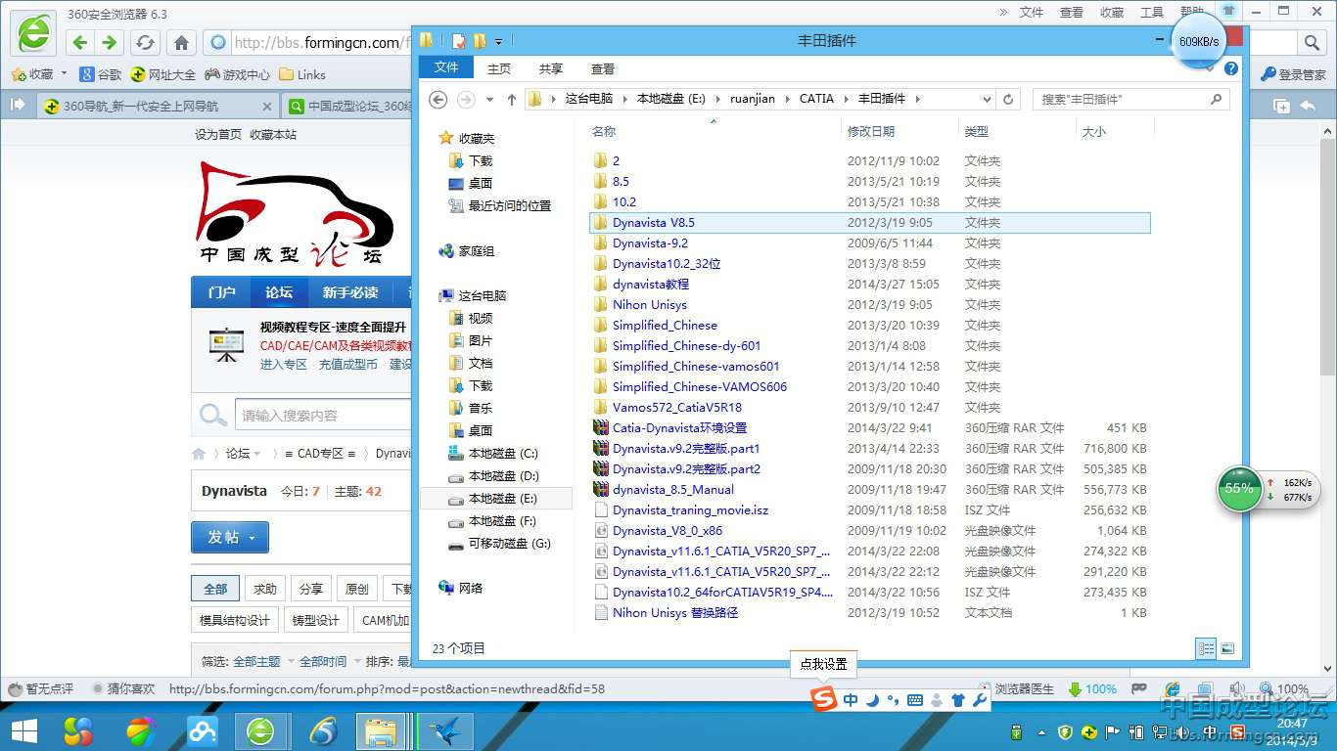Screen dimensions: 1337x751
Task: Click the Explorer up-directory arrow
Action: pos(511,99)
